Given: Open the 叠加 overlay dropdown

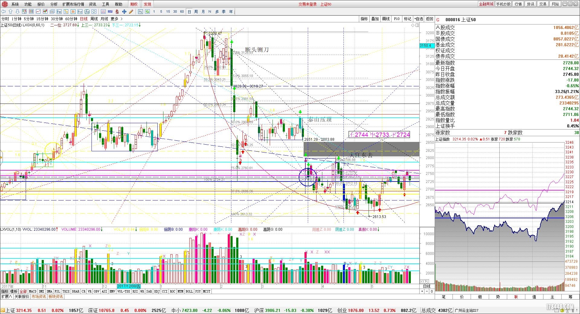Looking at the screenshot, I should click(x=375, y=19).
